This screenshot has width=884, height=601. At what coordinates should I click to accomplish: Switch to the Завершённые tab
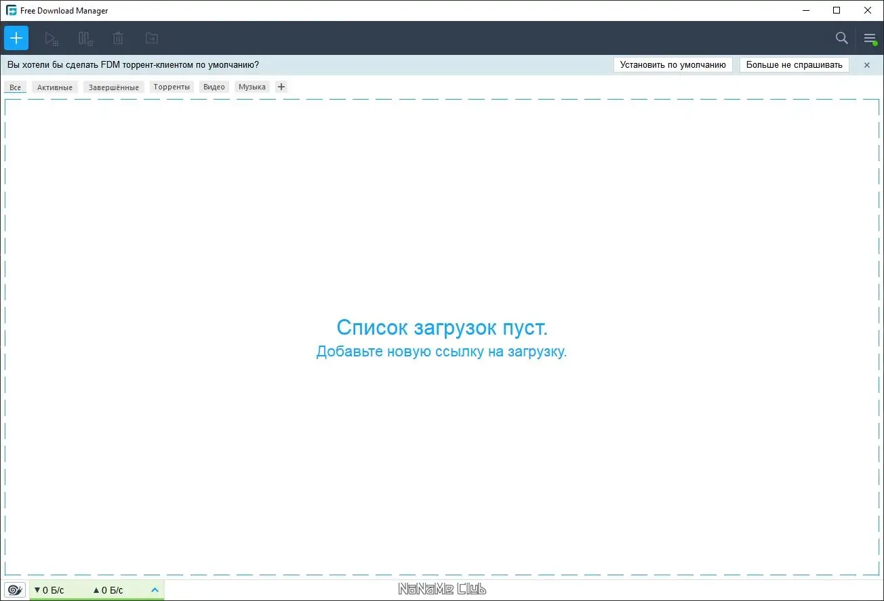114,87
